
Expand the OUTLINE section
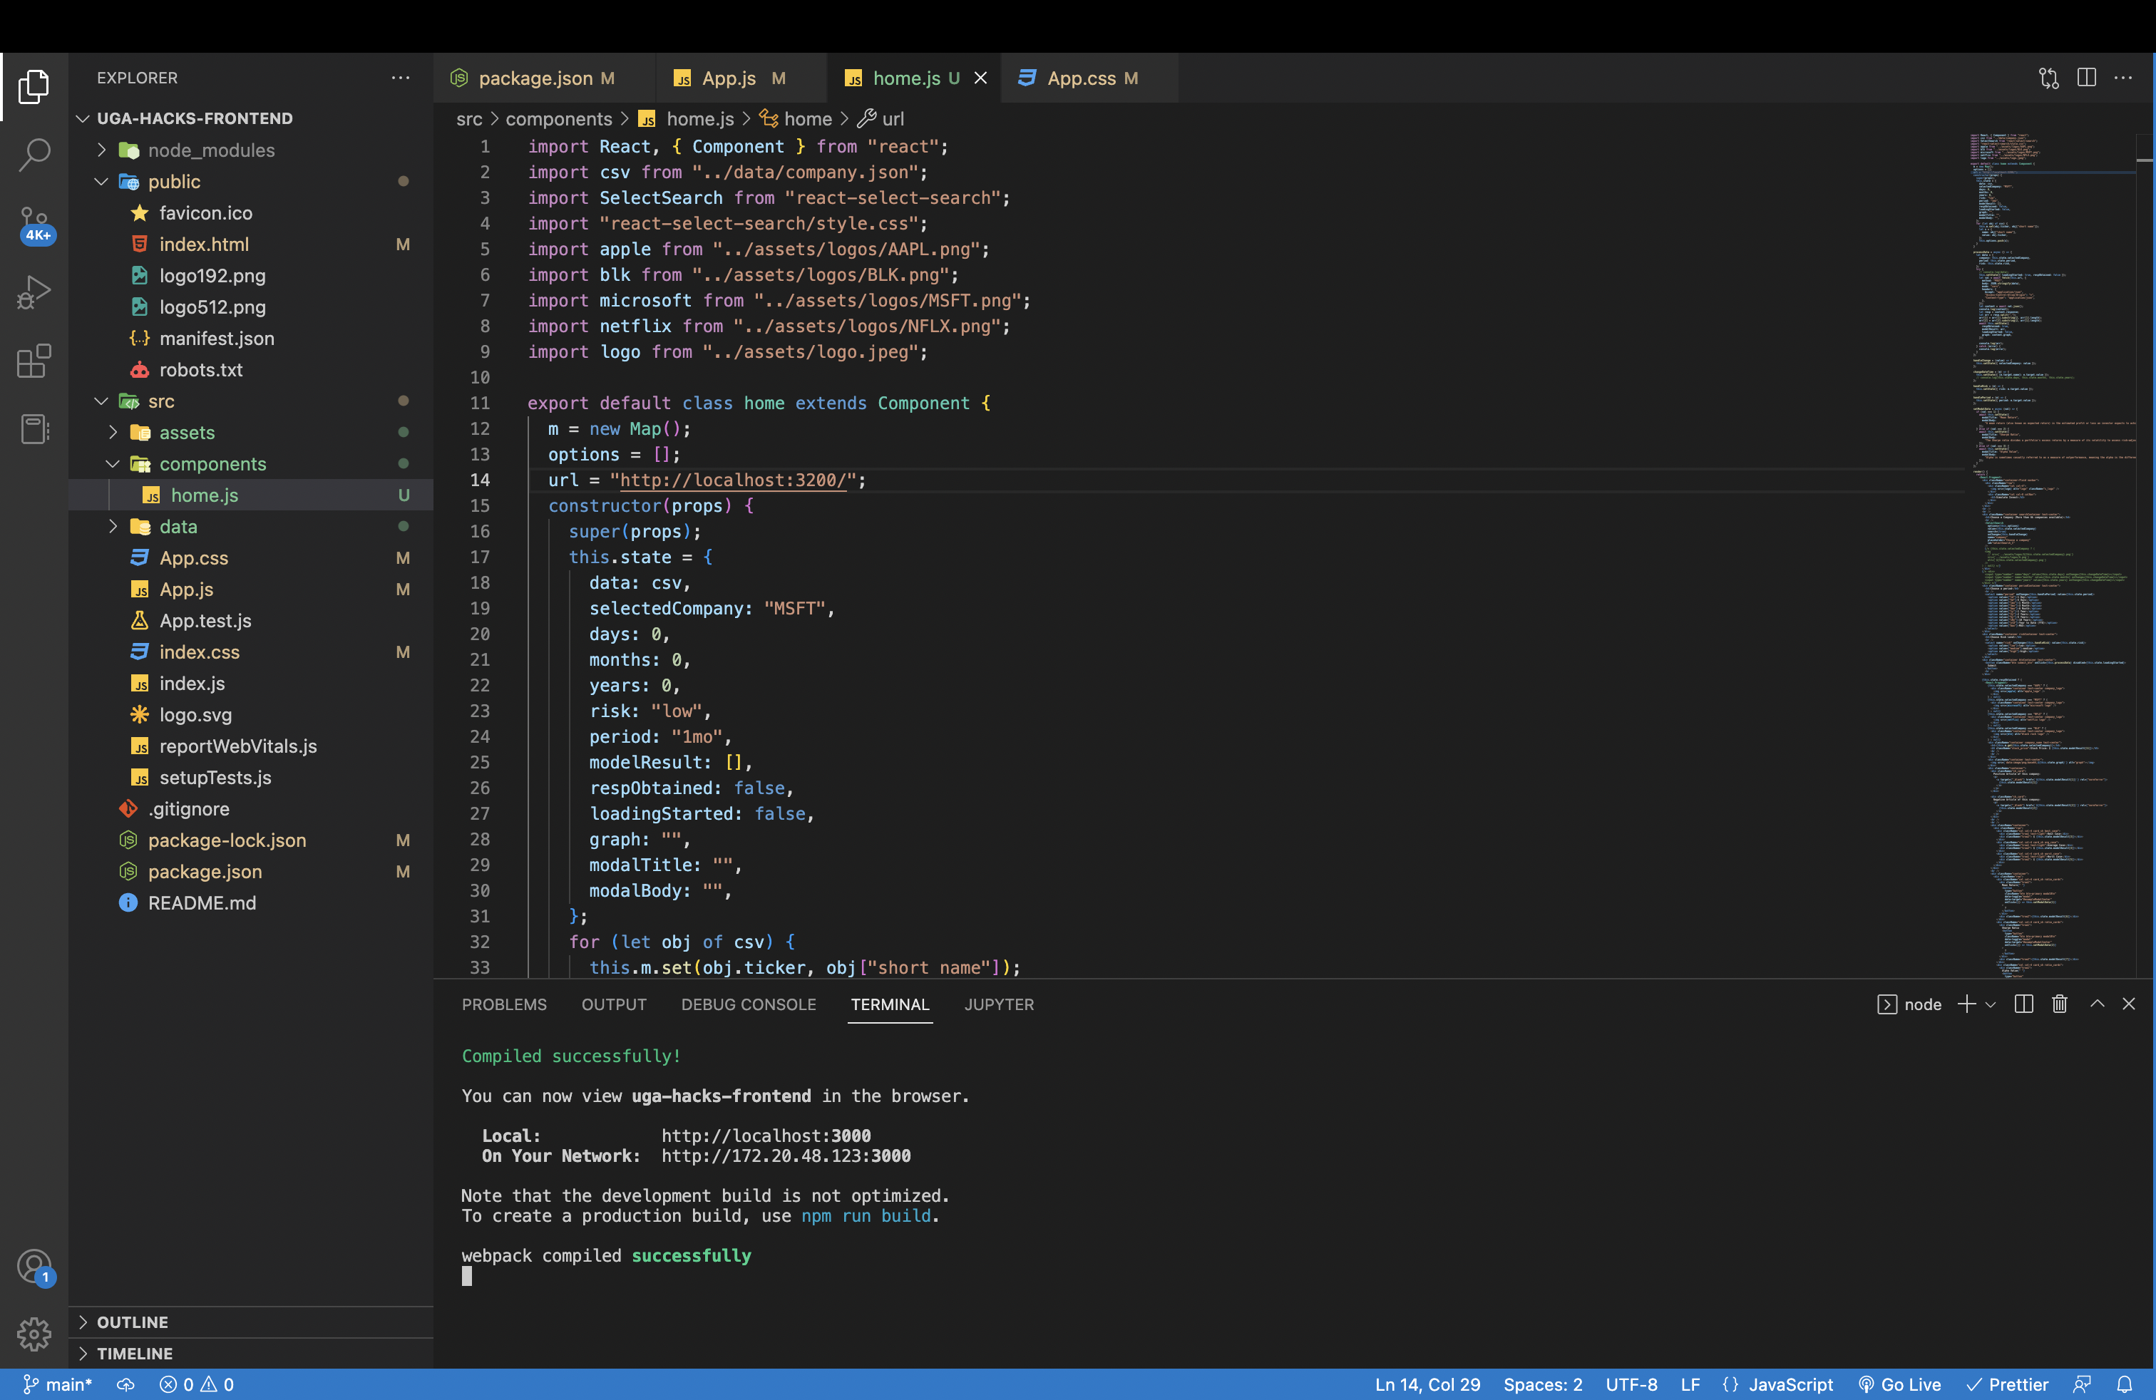coord(133,1321)
